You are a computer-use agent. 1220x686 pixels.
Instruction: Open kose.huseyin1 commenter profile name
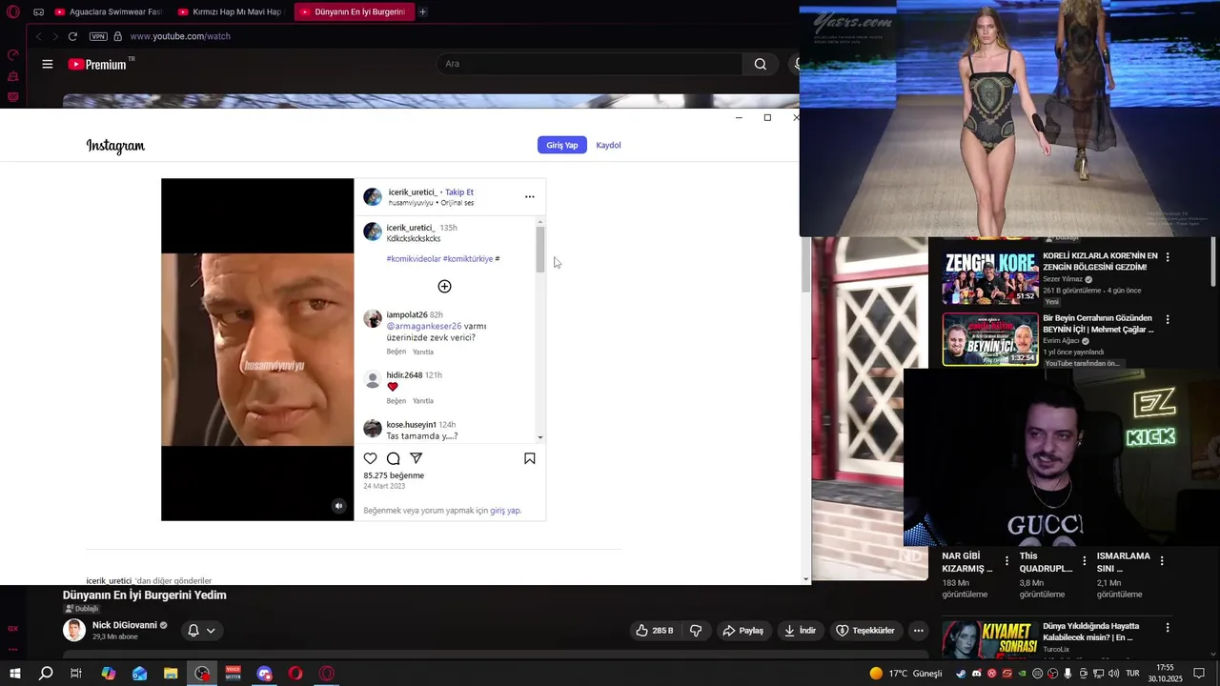411,425
